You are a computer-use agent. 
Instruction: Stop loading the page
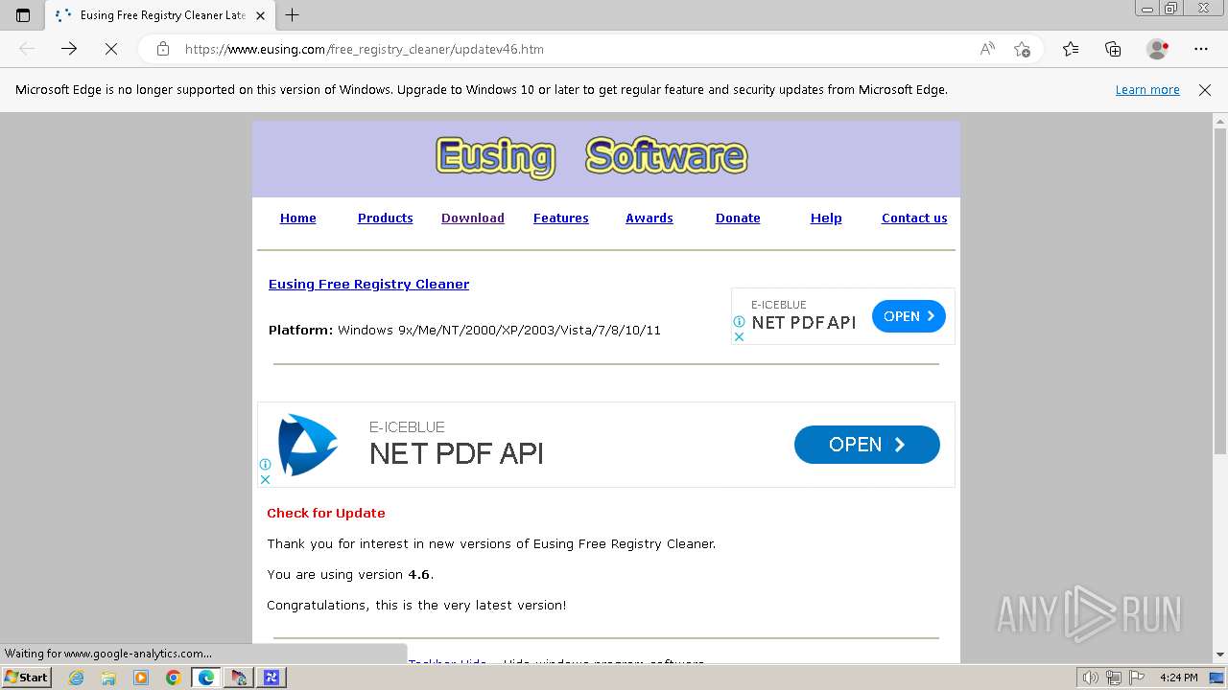pyautogui.click(x=111, y=49)
